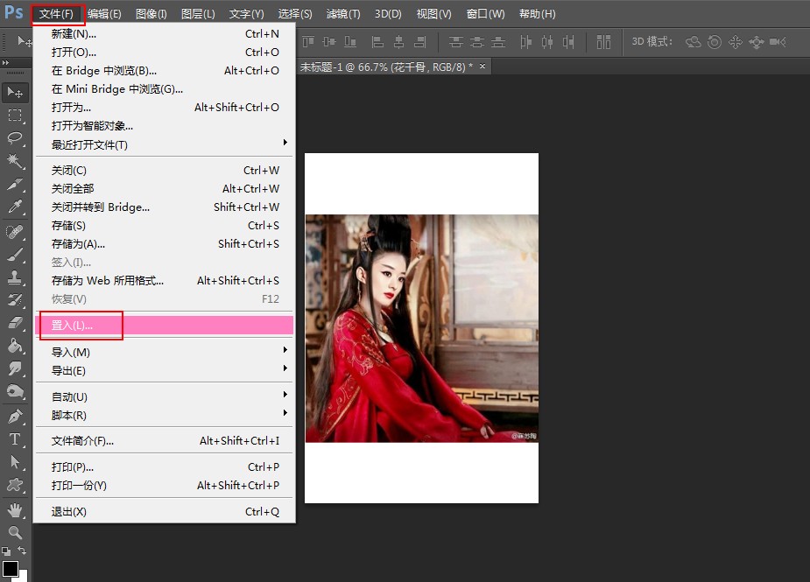Select the Horizontal Type tool
The height and width of the screenshot is (582, 810).
[x=15, y=439]
